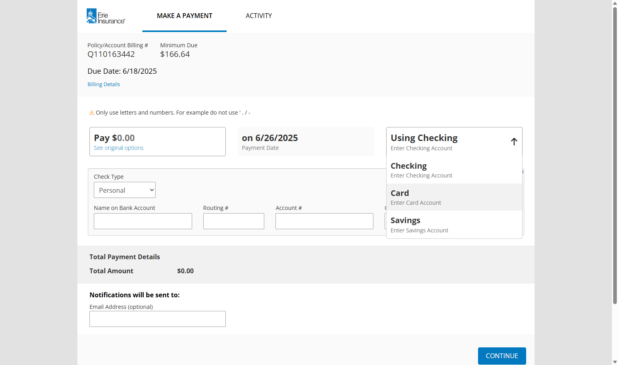Click the page vertical scrollbar thumb

point(615,156)
